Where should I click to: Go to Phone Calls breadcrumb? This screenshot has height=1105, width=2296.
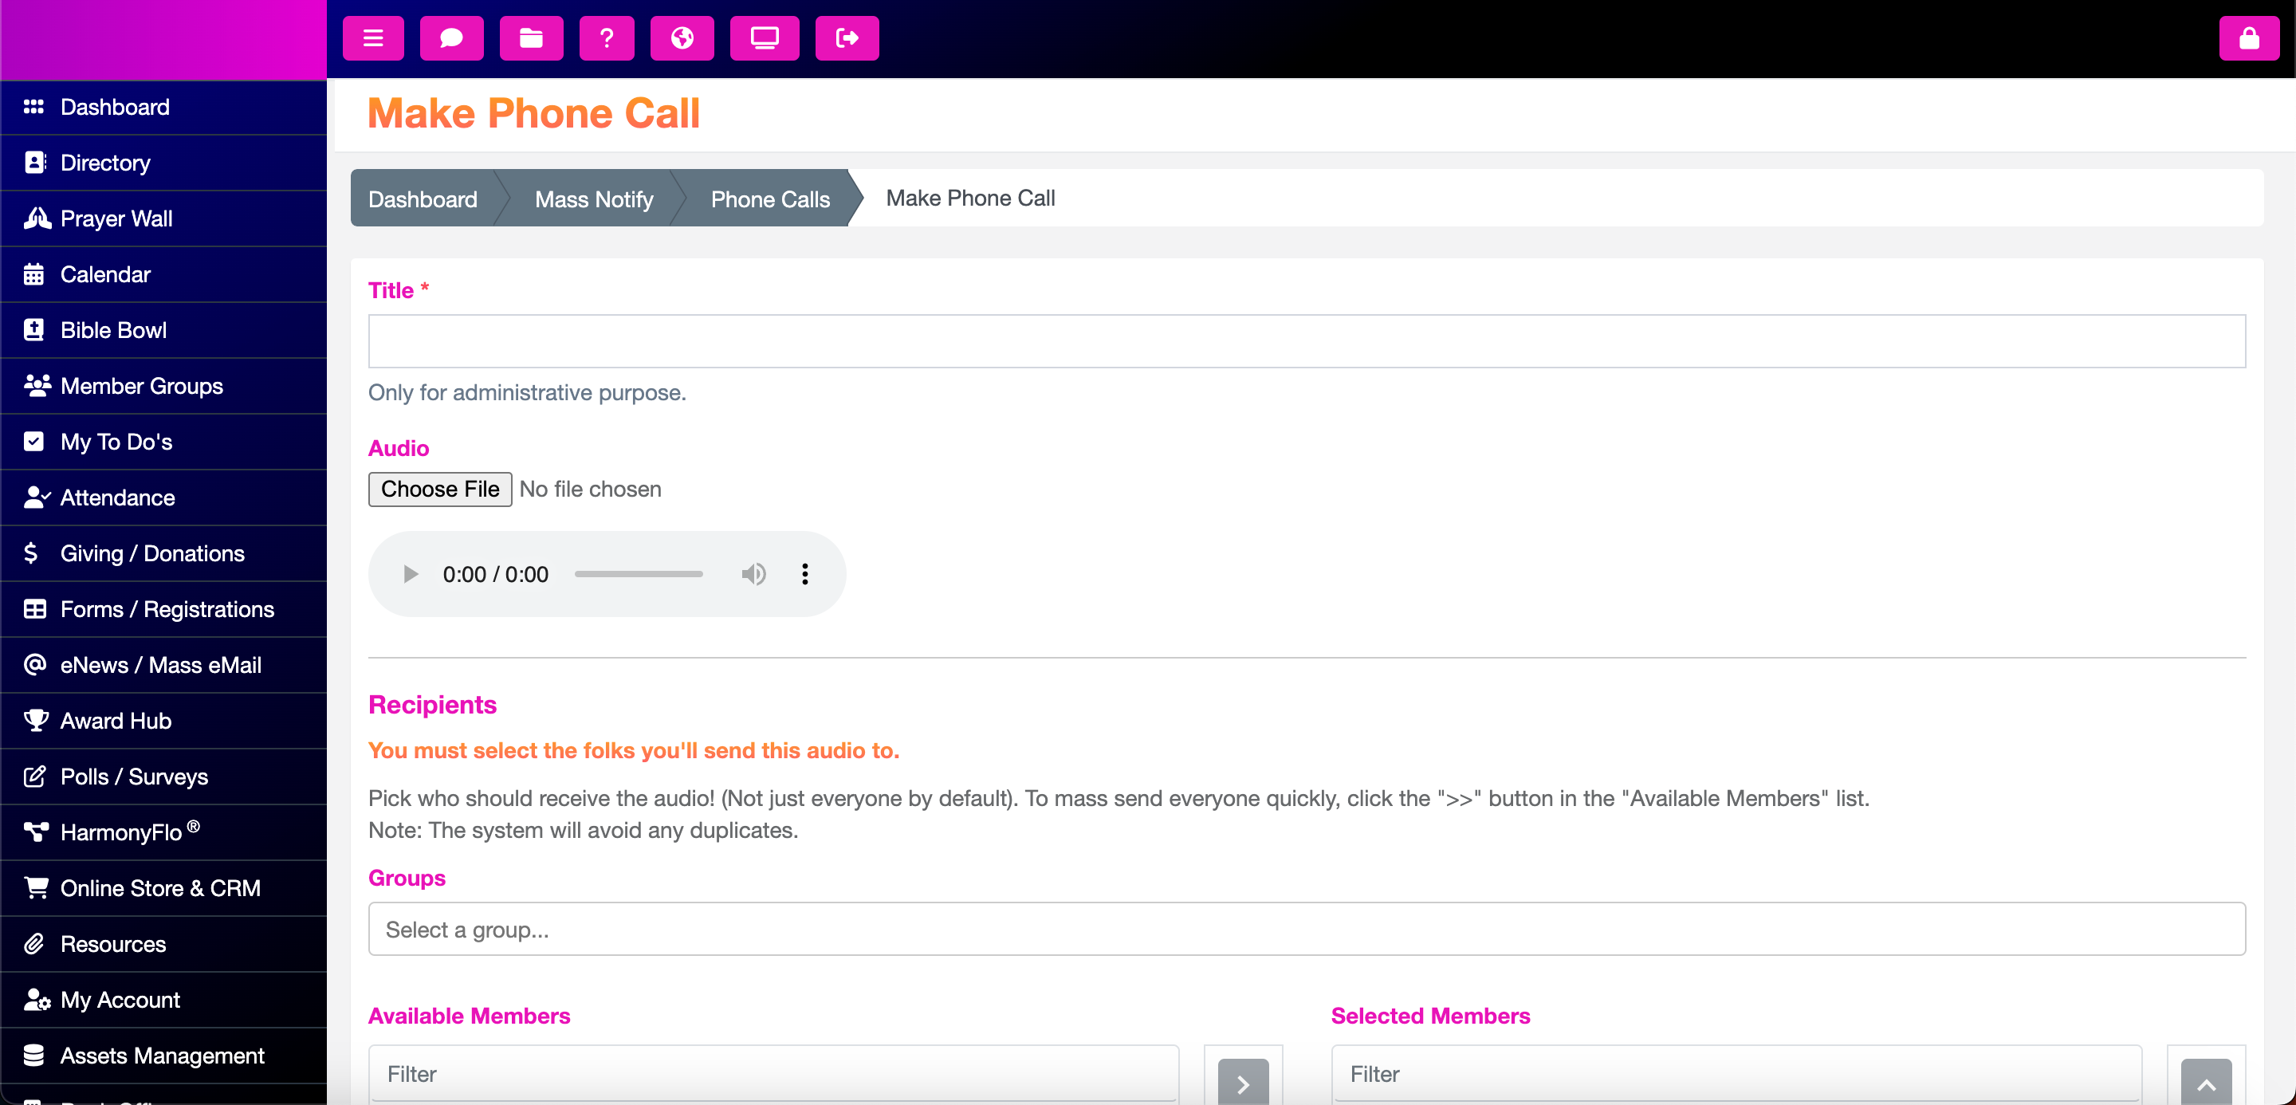click(770, 199)
